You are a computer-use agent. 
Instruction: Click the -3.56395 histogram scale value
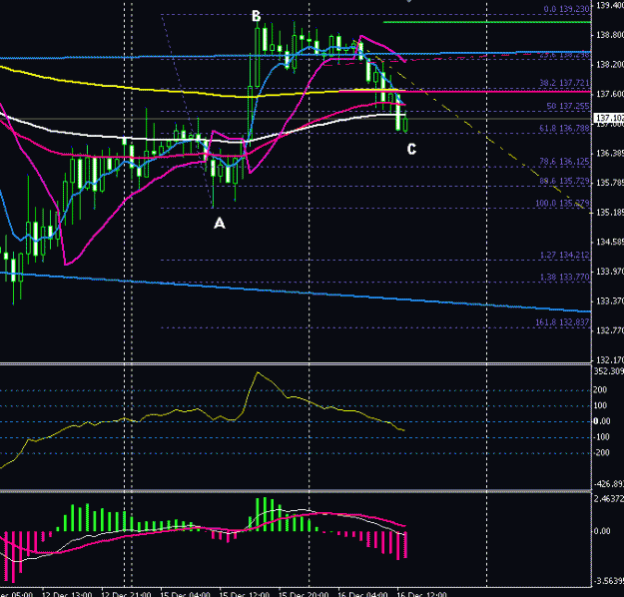pyautogui.click(x=608, y=581)
